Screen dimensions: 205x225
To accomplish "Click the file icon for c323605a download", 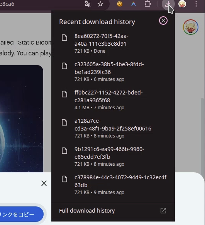I will tap(64, 66).
